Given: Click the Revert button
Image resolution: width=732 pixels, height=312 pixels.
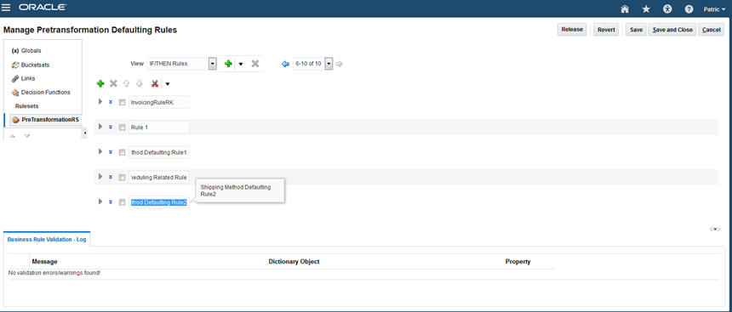Looking at the screenshot, I should [x=606, y=30].
